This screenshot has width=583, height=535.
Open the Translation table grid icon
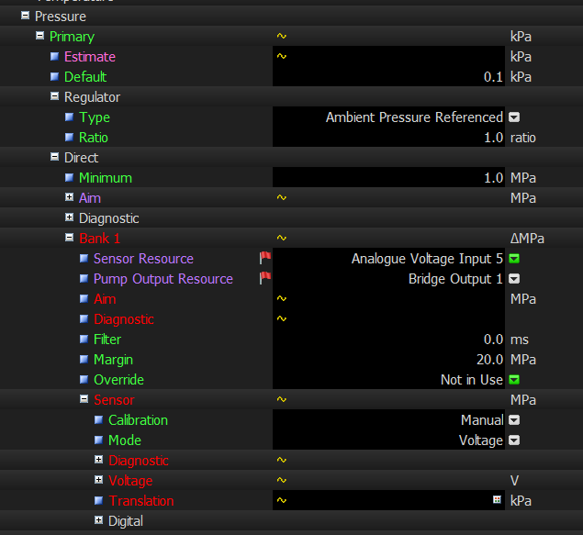click(497, 500)
